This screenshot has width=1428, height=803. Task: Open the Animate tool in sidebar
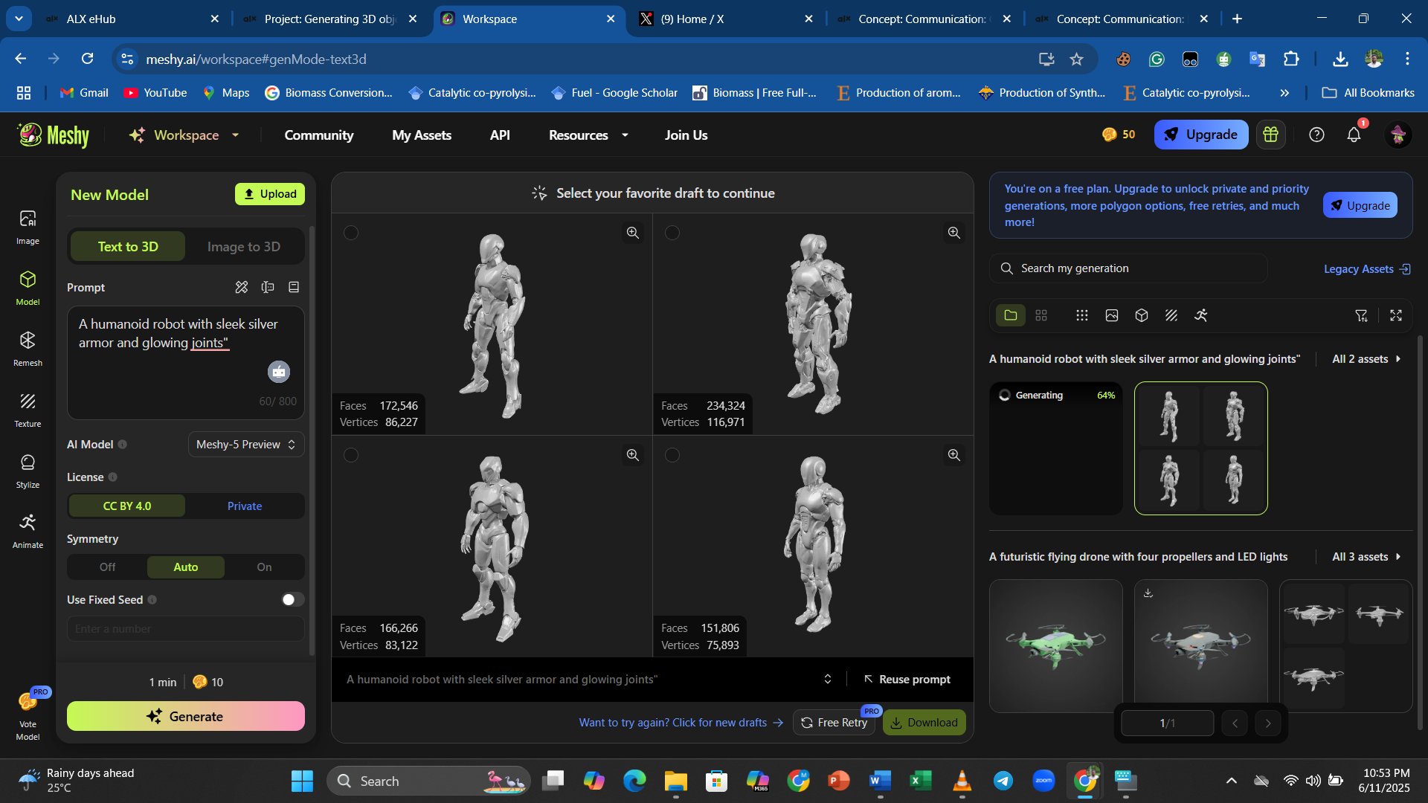pyautogui.click(x=28, y=530)
